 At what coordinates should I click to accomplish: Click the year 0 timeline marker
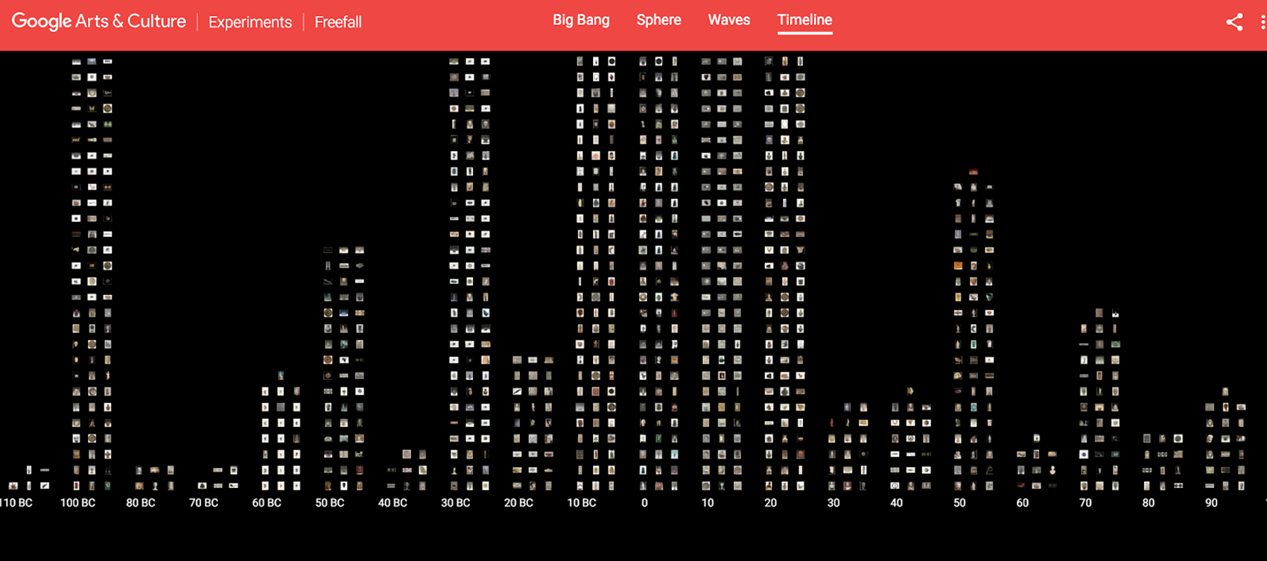pyautogui.click(x=644, y=503)
